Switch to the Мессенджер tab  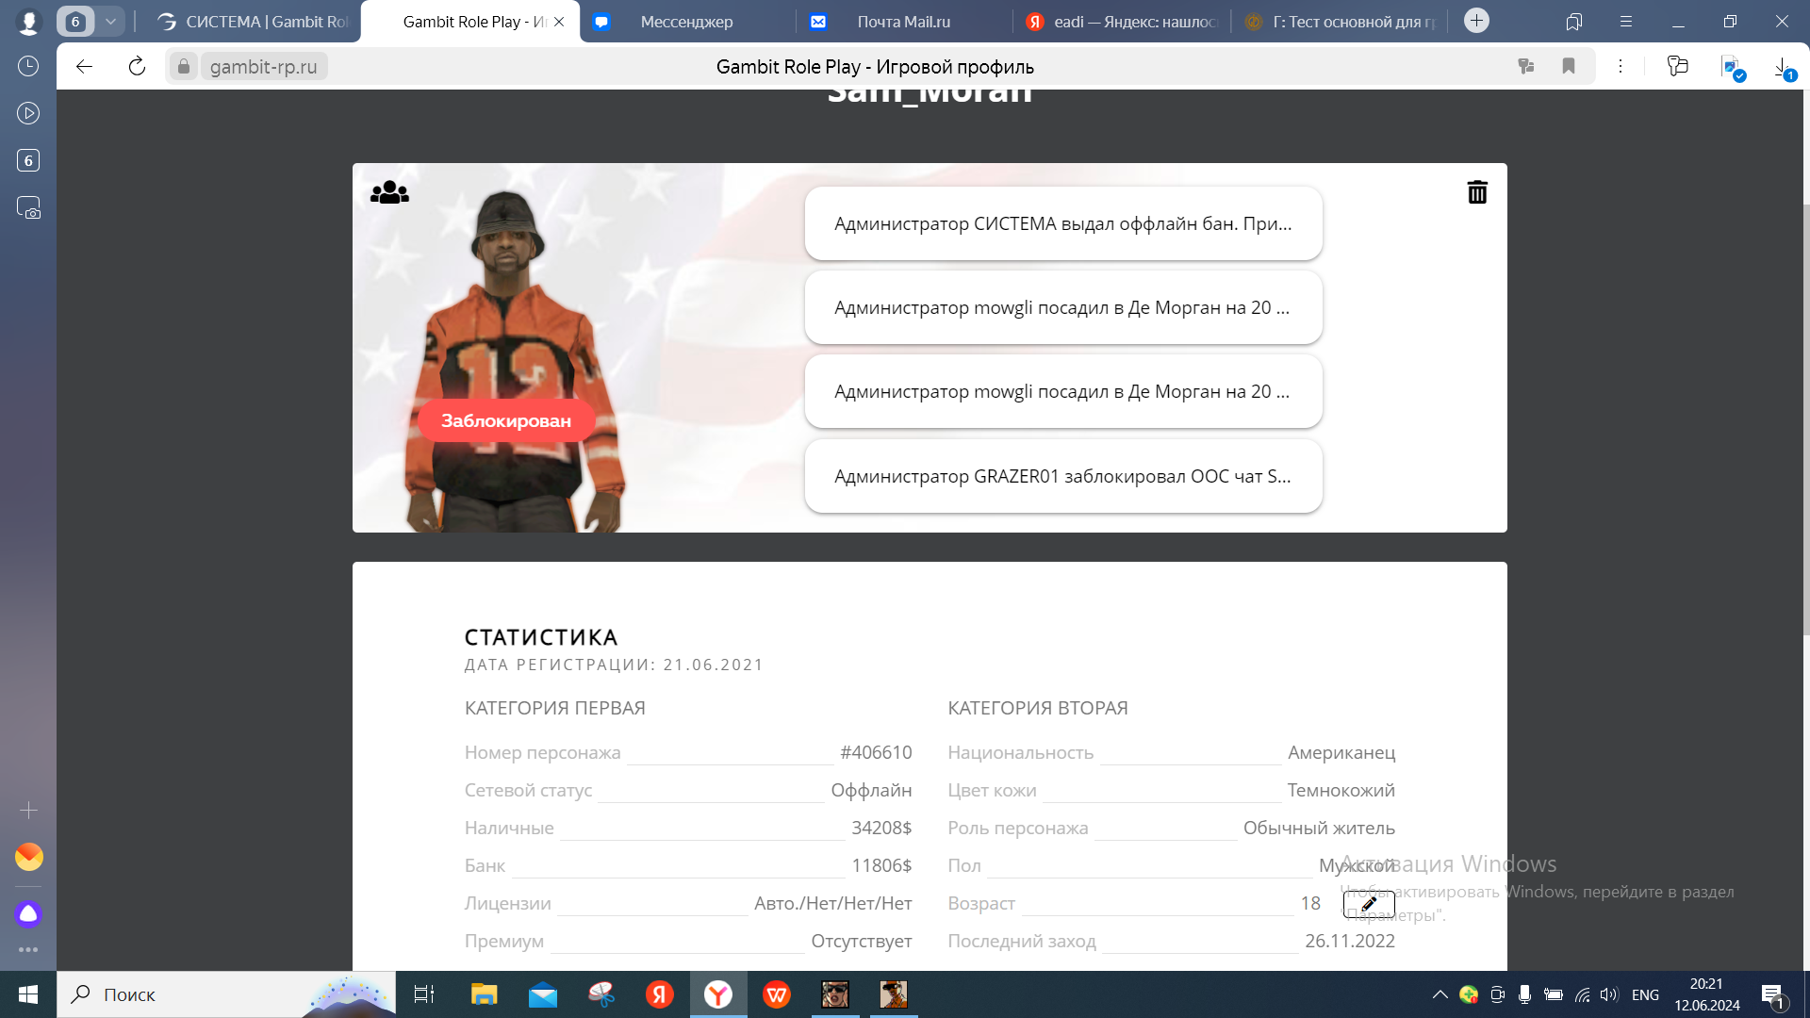tap(686, 22)
